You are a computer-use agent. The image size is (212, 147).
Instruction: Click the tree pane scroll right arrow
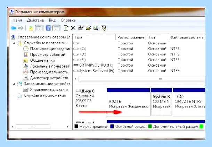tap(67, 127)
